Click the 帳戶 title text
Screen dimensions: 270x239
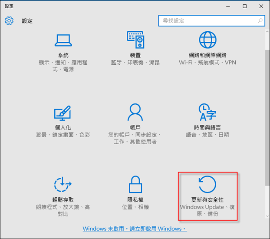click(135, 128)
